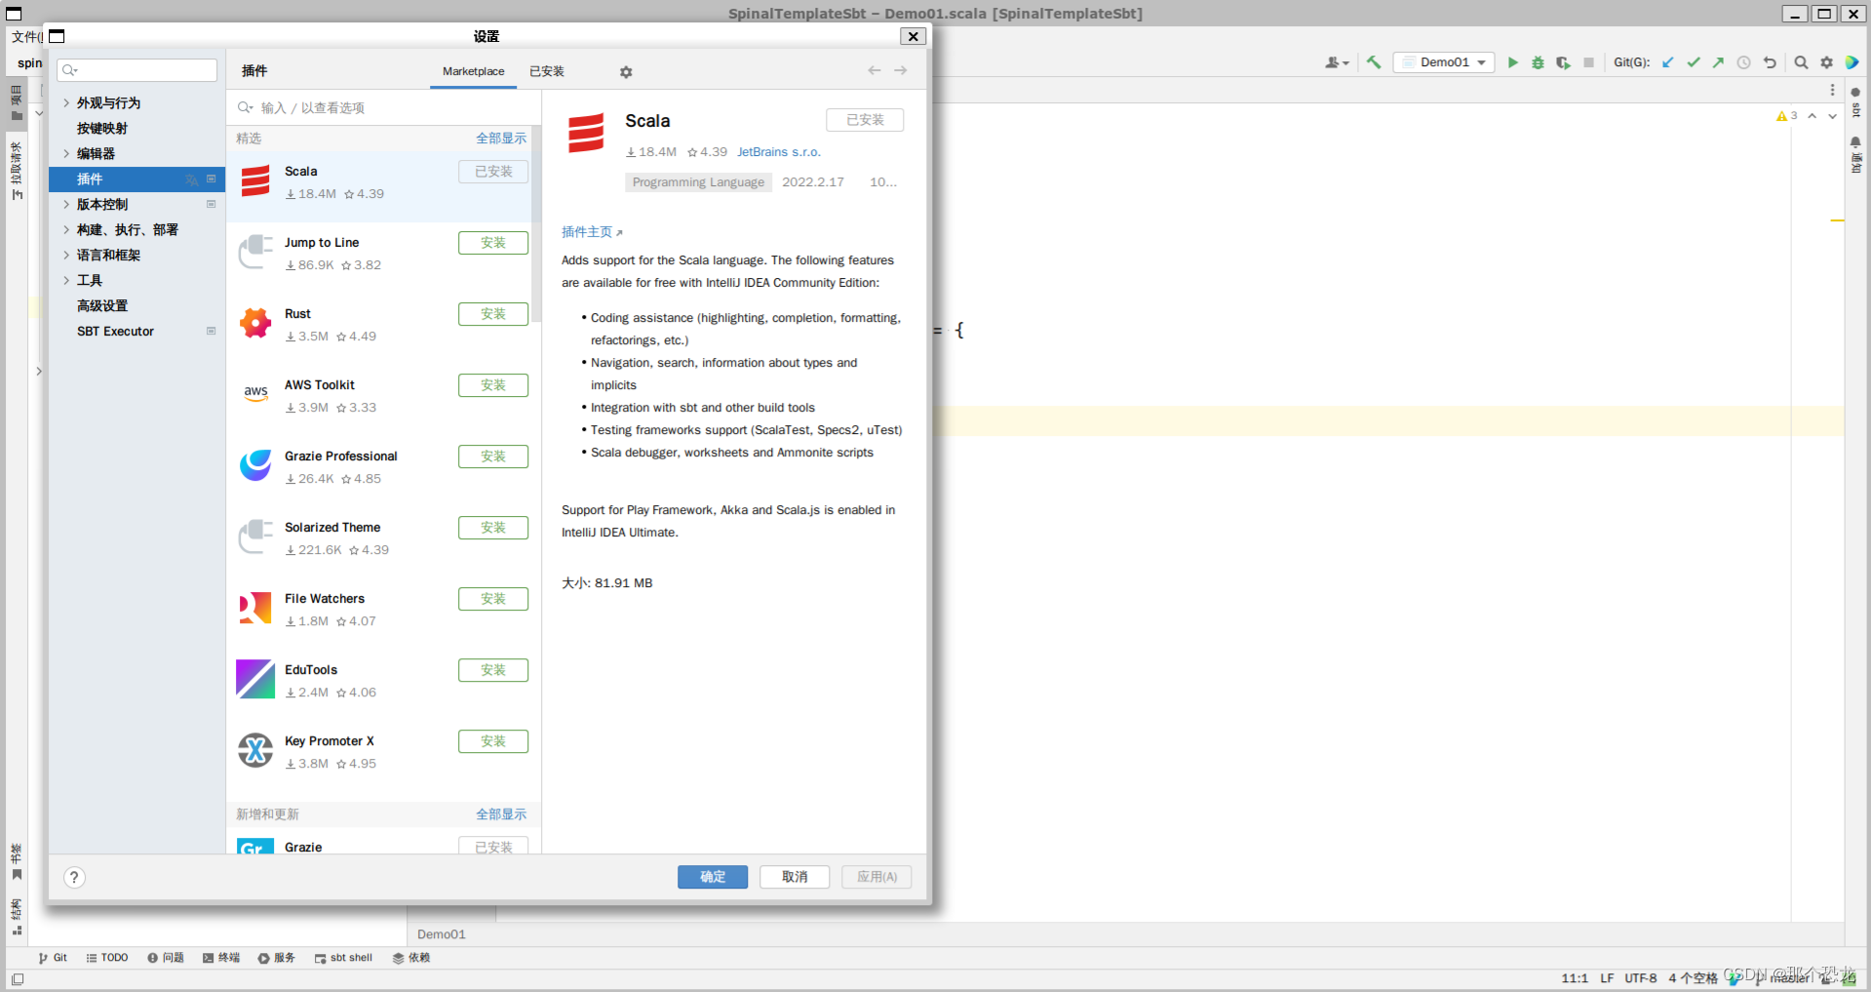Click the EduTools plugin icon
This screenshot has width=1871, height=992.
point(255,679)
